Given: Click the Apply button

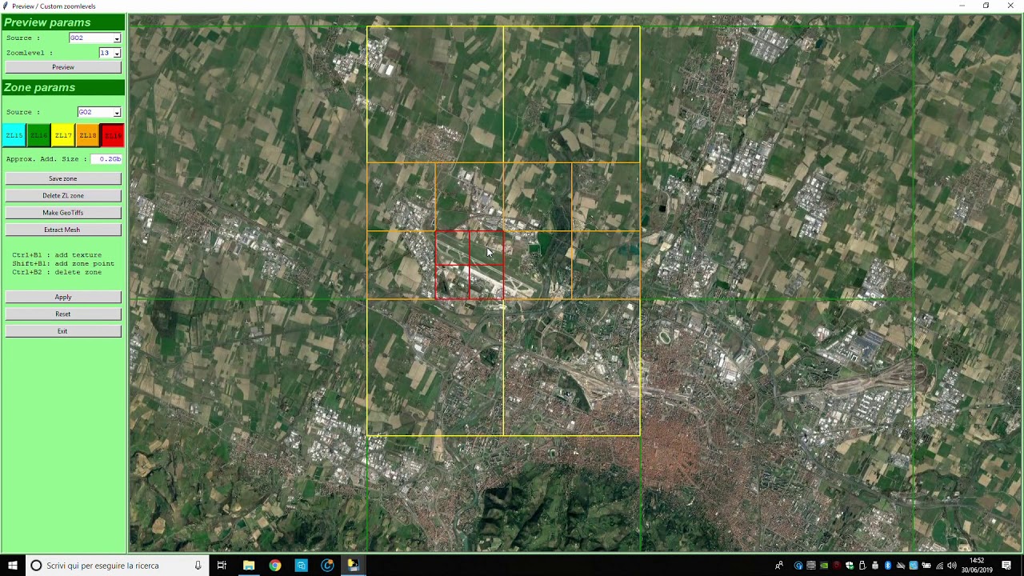Looking at the screenshot, I should pos(63,297).
